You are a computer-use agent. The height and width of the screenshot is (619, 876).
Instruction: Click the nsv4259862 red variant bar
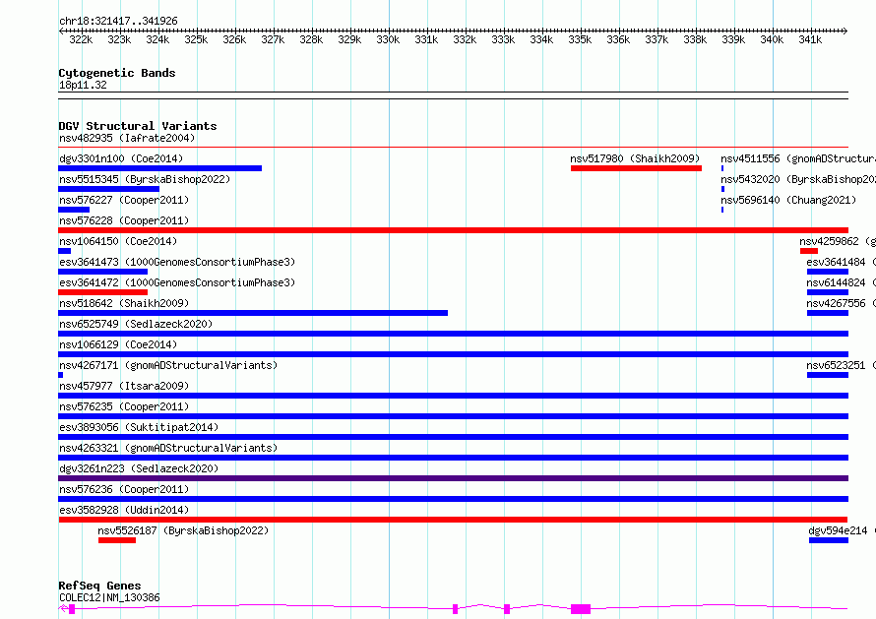tap(808, 251)
